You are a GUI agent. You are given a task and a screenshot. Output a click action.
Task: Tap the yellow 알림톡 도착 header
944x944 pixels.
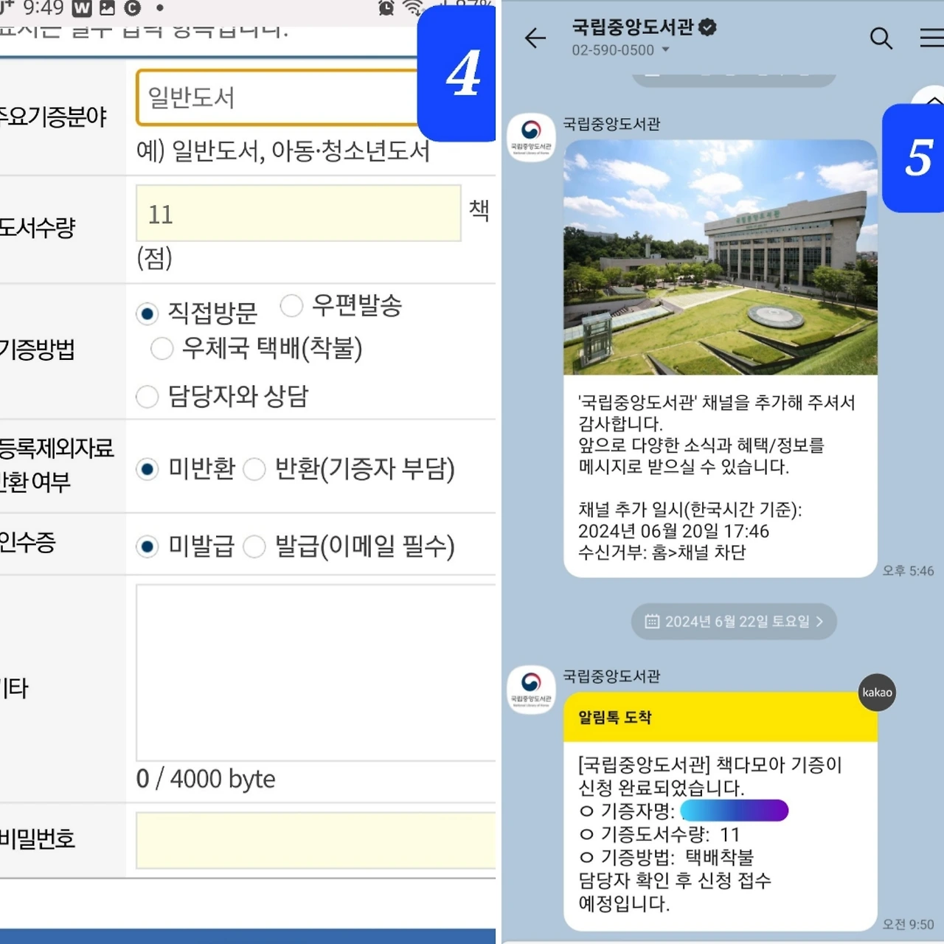click(721, 717)
